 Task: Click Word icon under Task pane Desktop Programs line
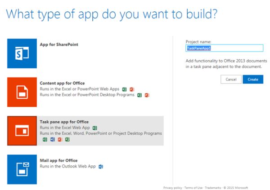pos(53,139)
